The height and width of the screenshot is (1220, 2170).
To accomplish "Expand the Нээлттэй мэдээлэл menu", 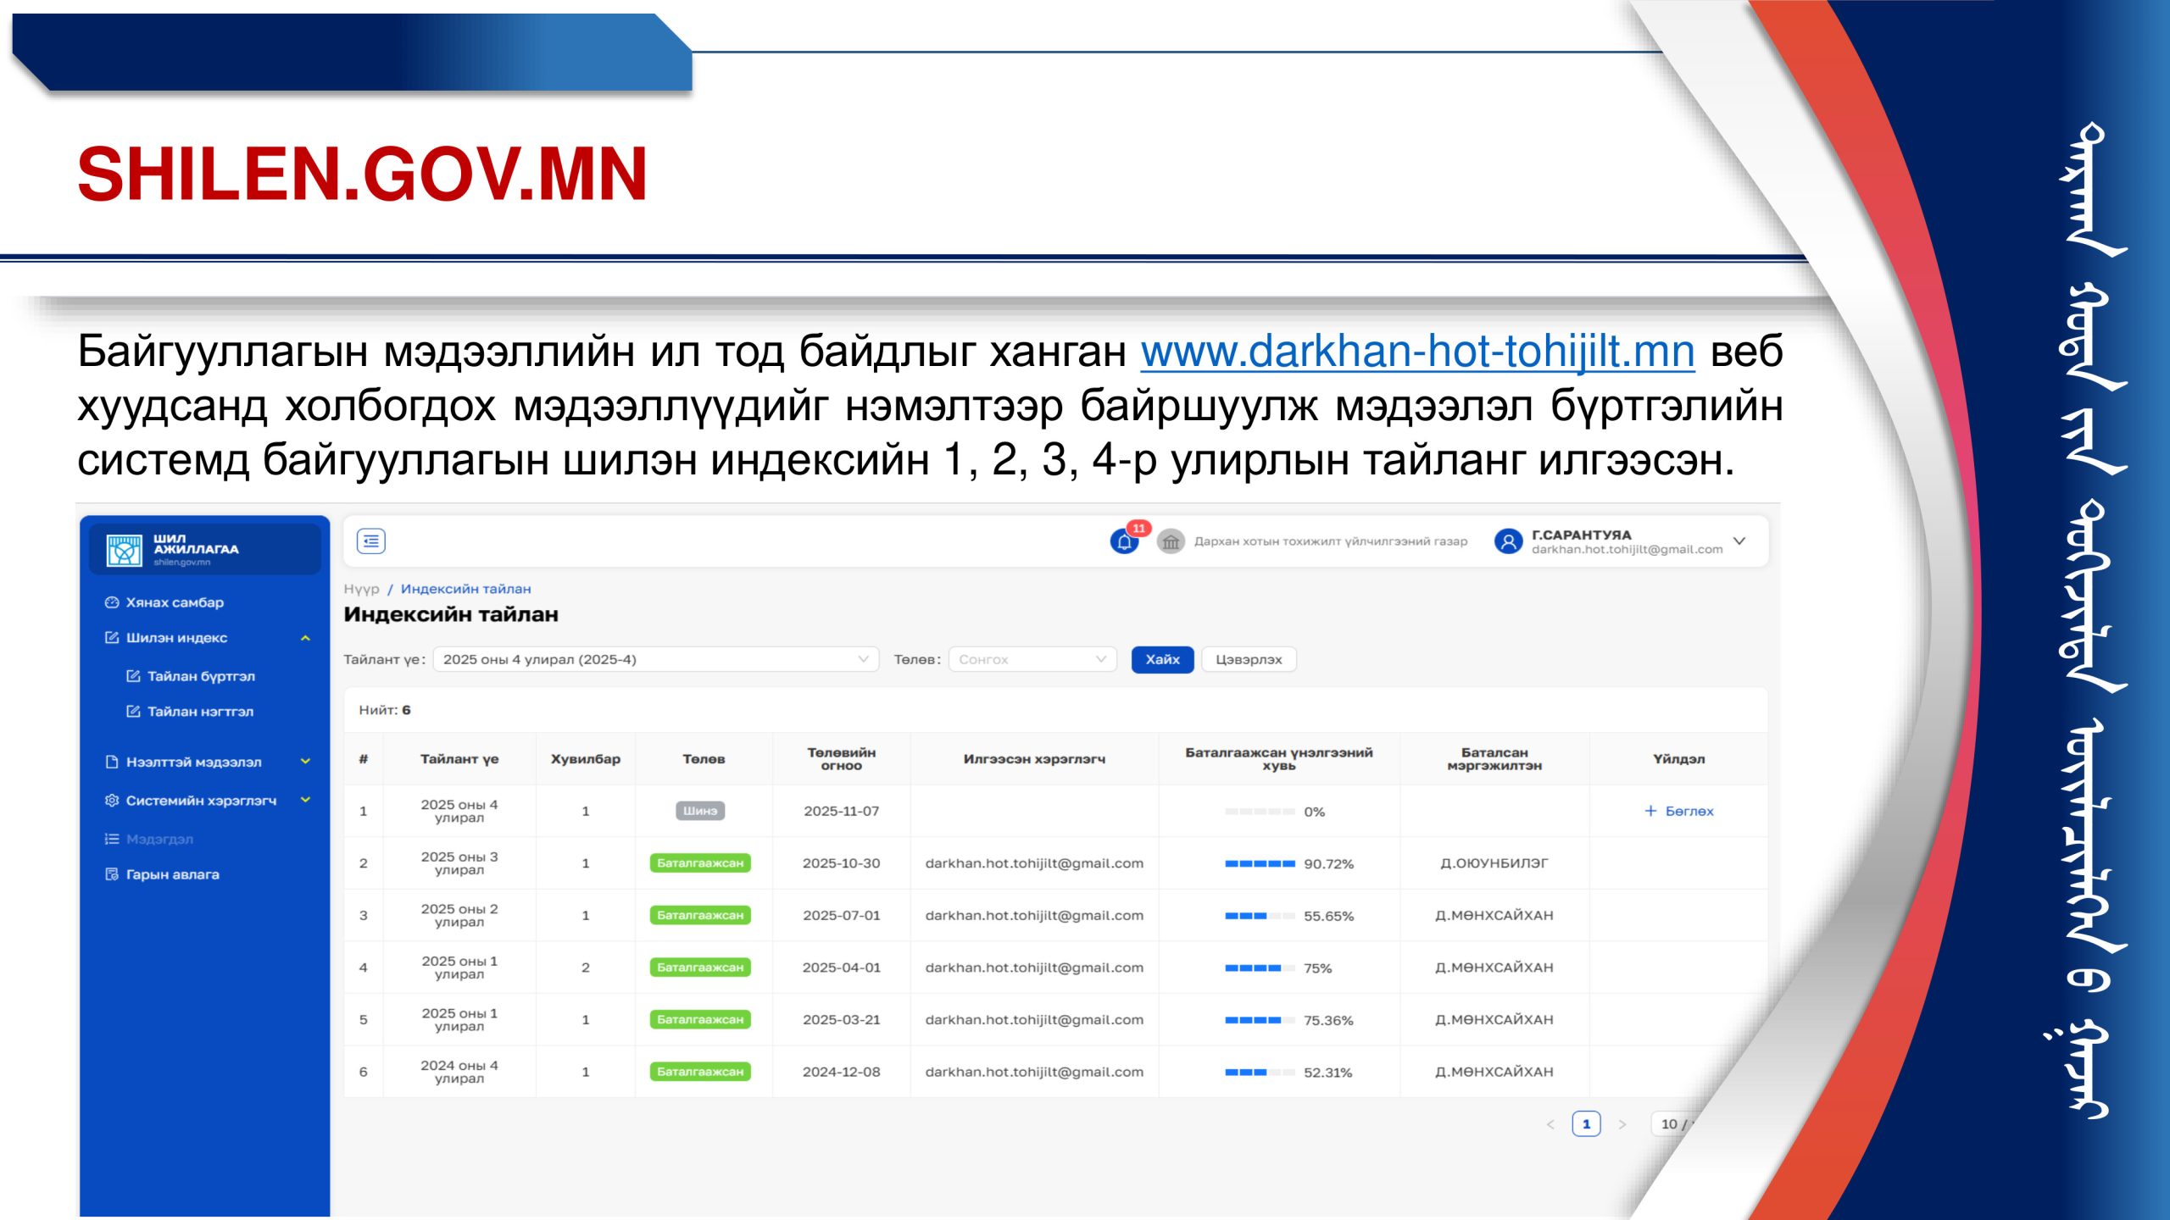I will pos(305,762).
